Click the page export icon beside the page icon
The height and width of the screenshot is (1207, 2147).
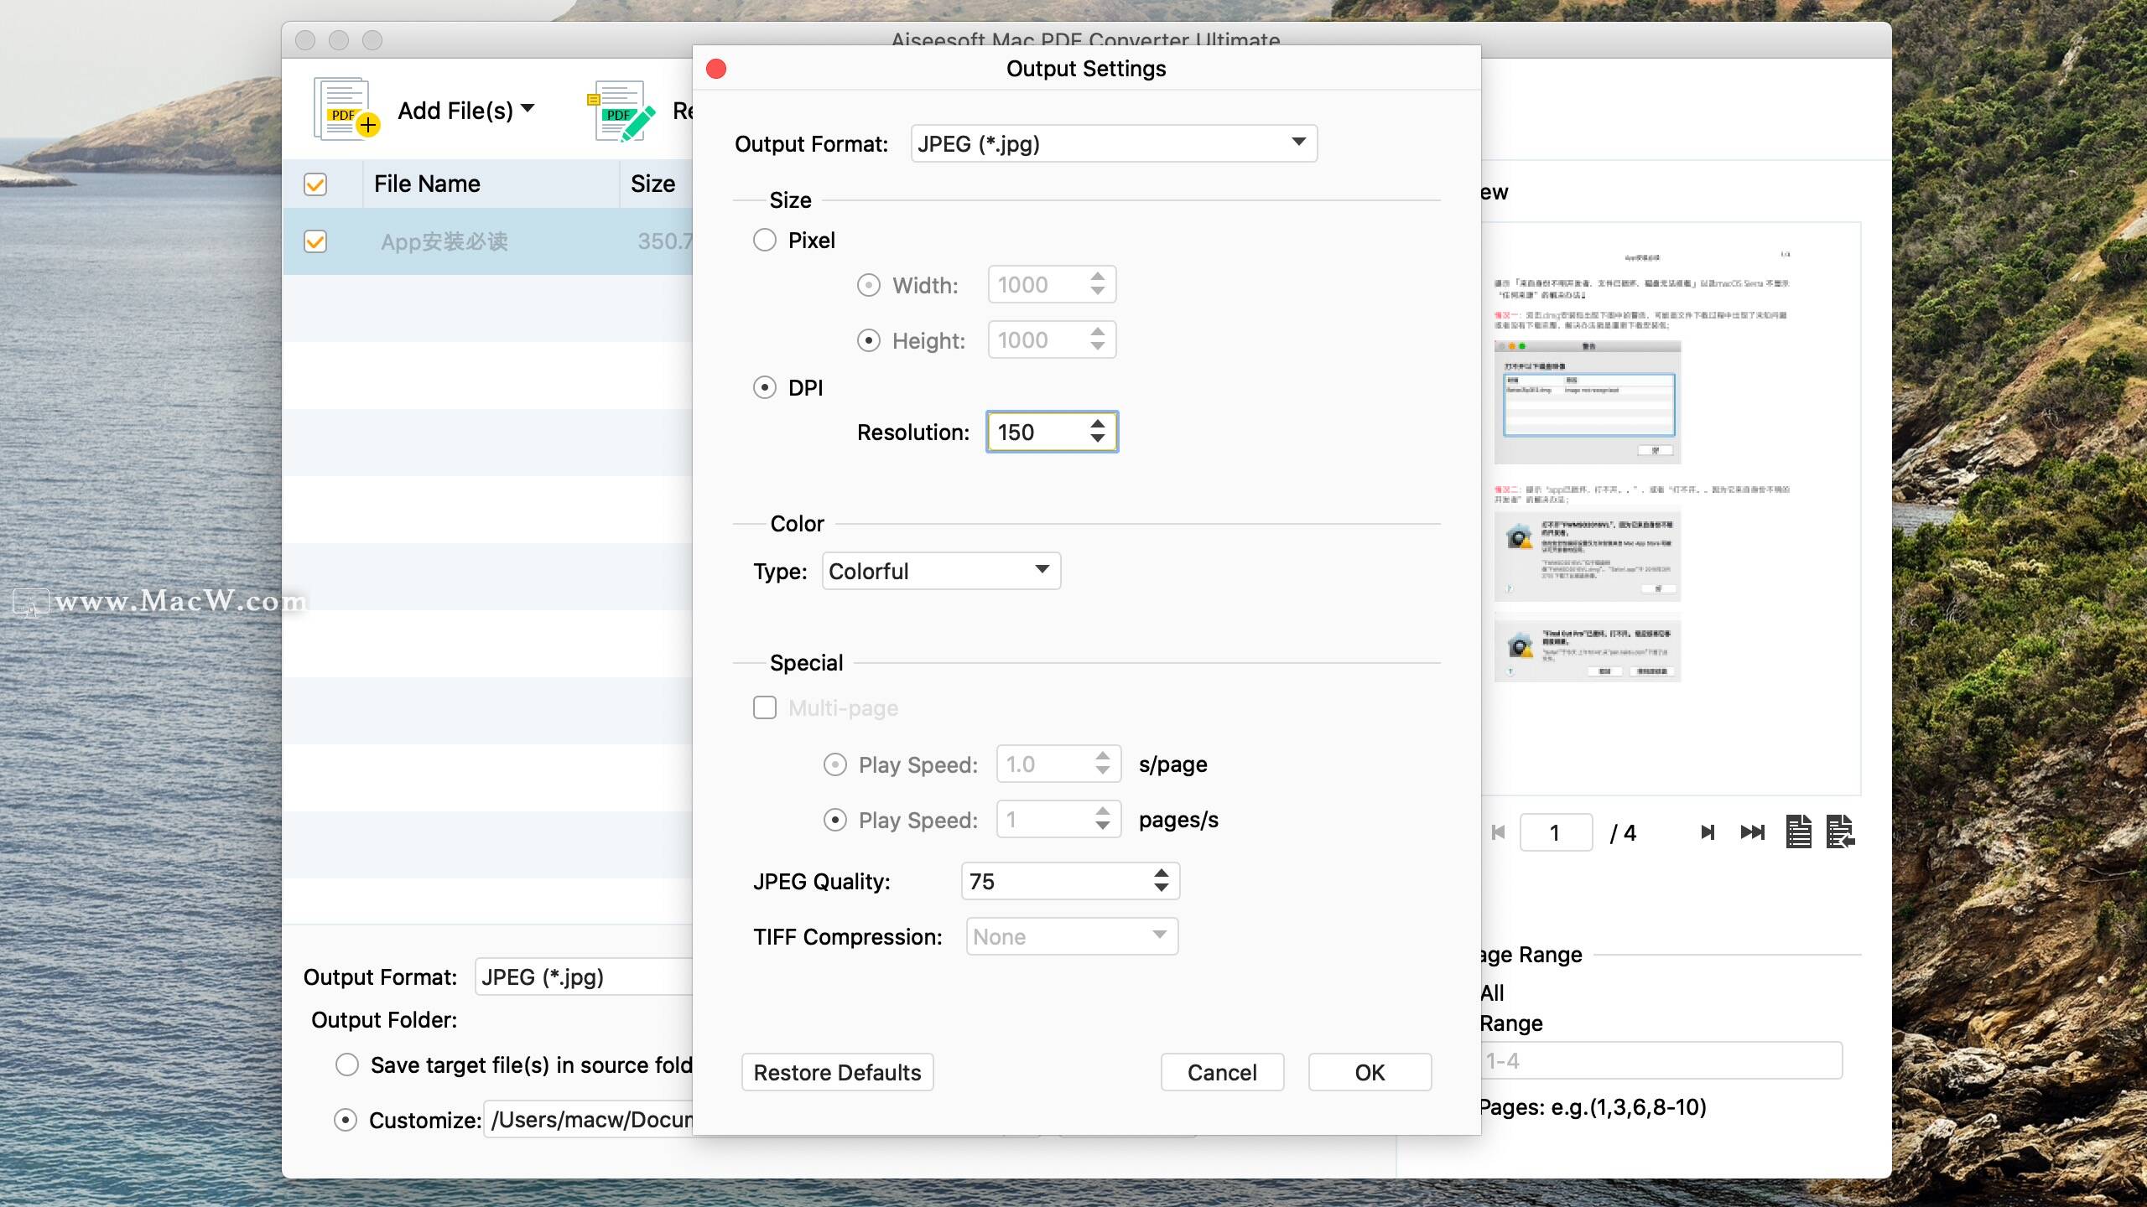(x=1840, y=831)
